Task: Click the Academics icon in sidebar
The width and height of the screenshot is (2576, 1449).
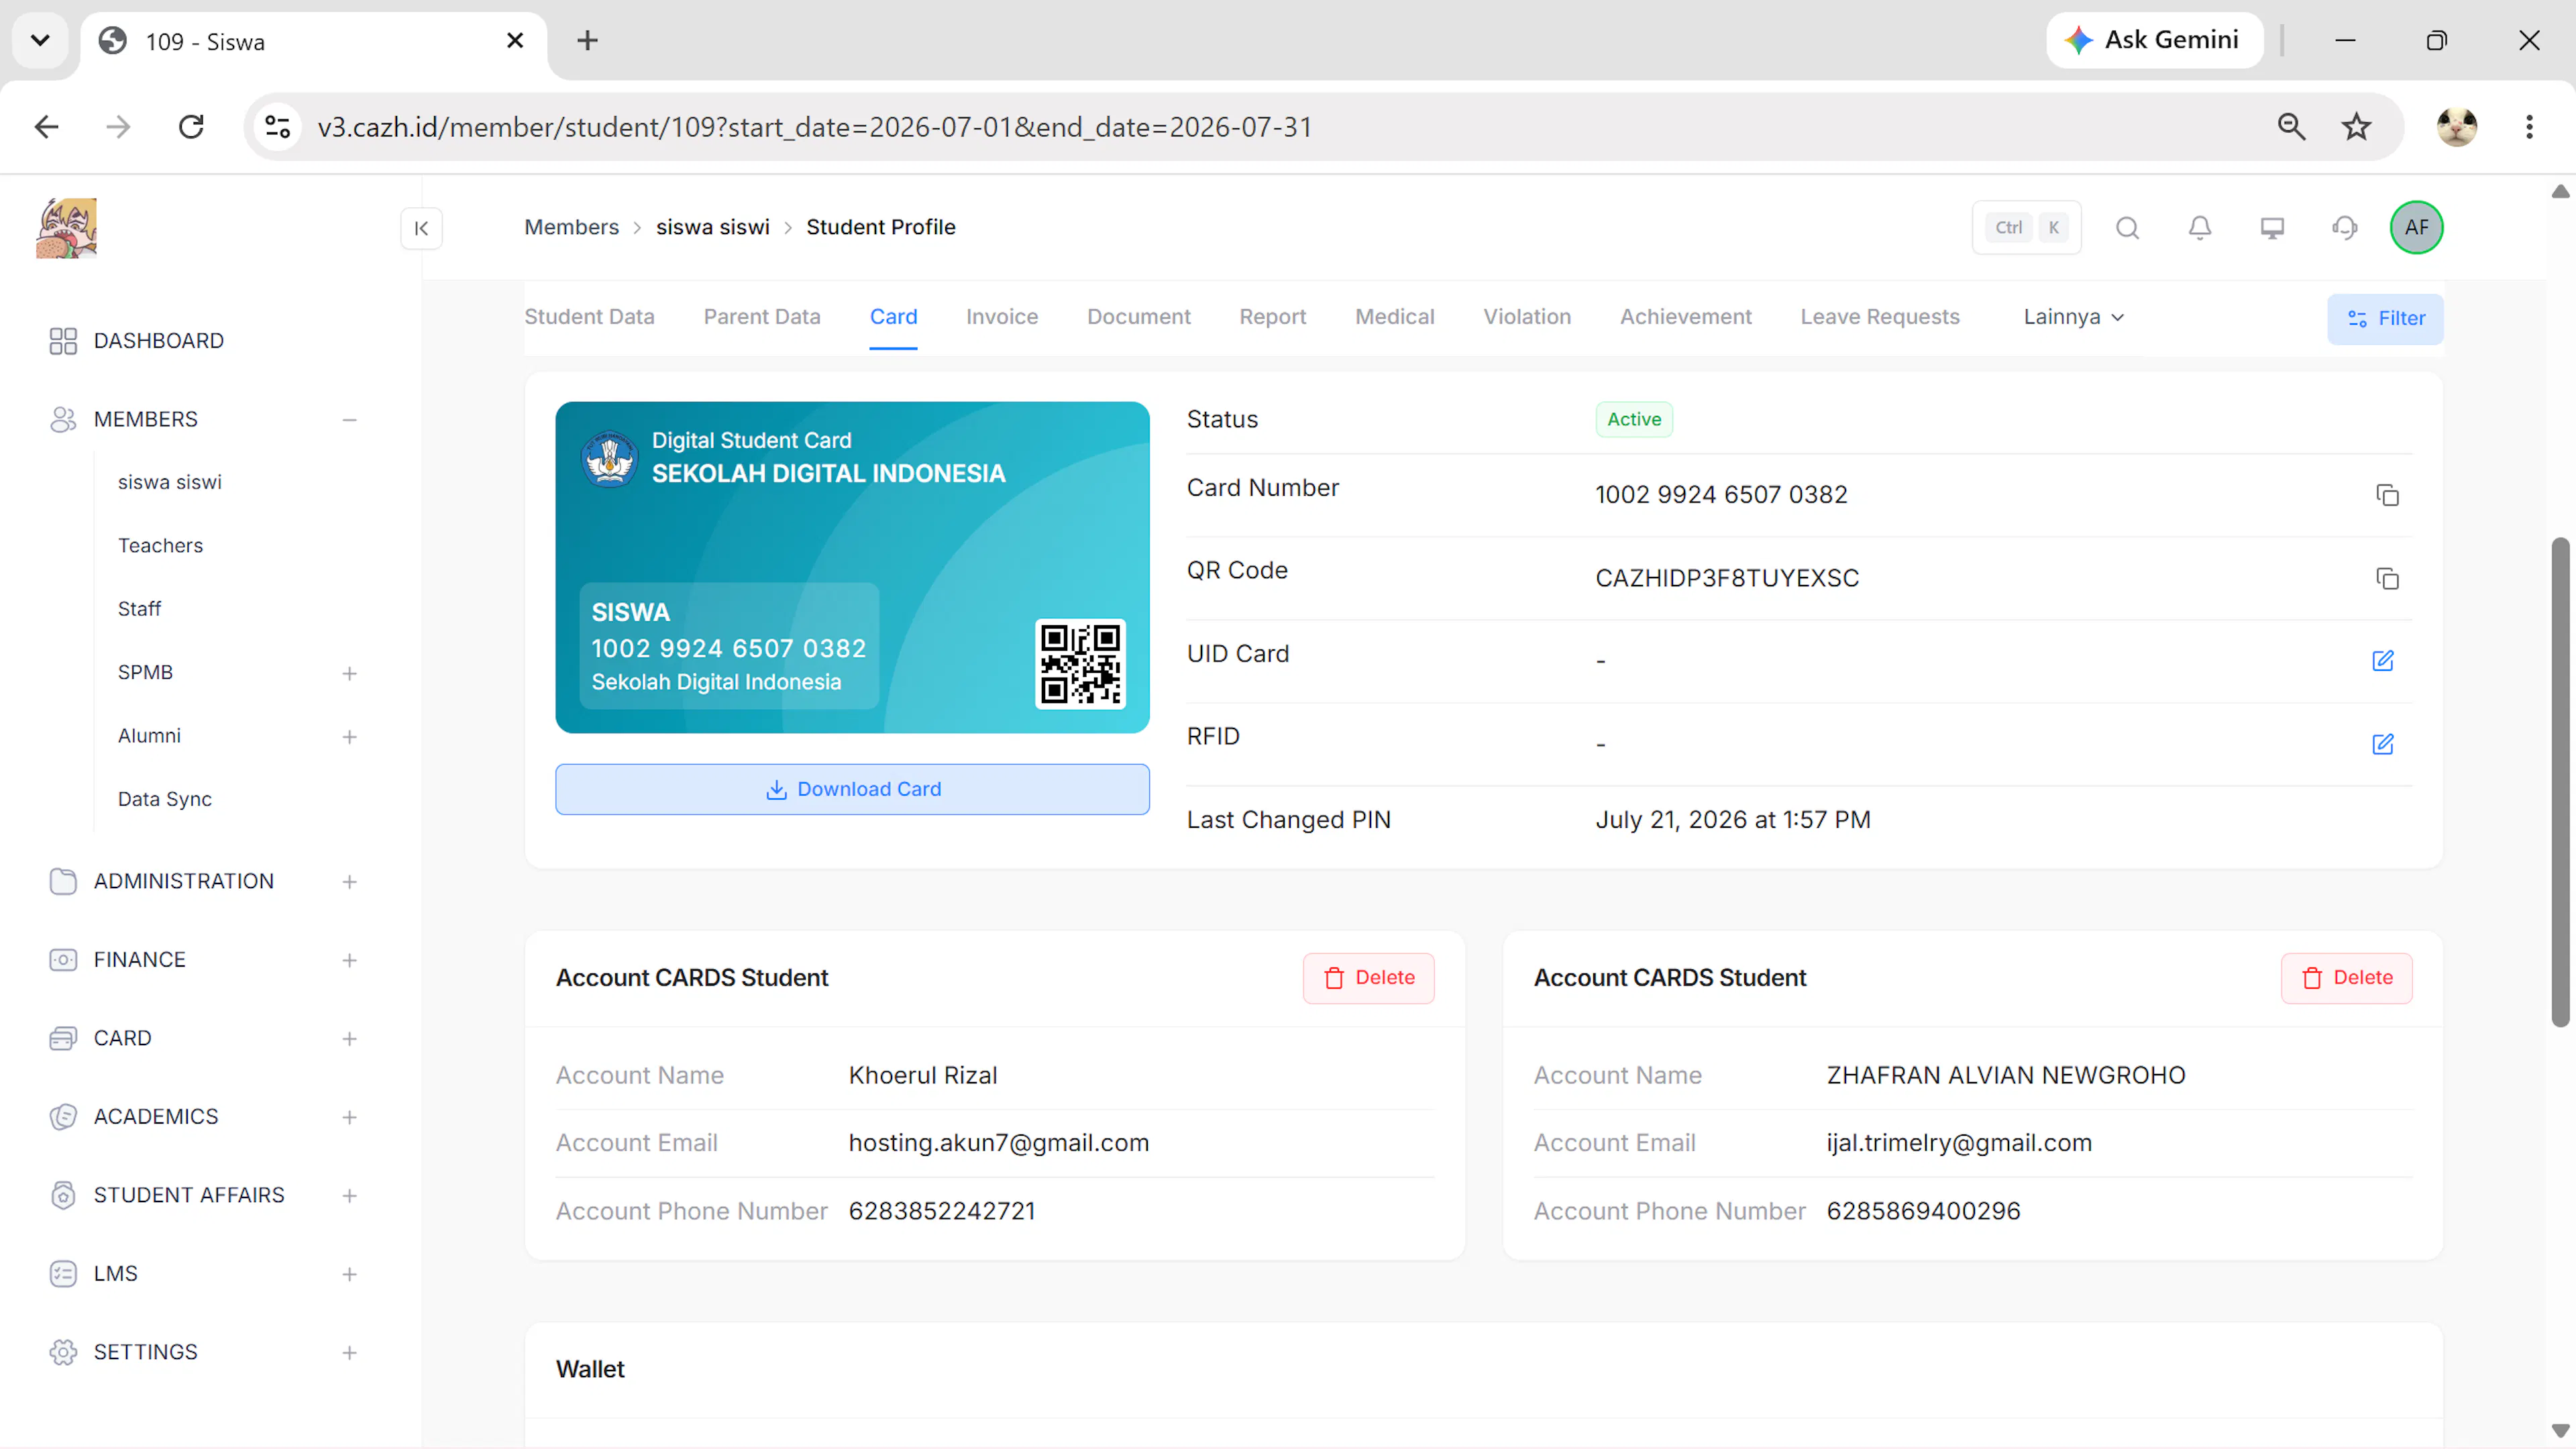Action: pos(63,1117)
